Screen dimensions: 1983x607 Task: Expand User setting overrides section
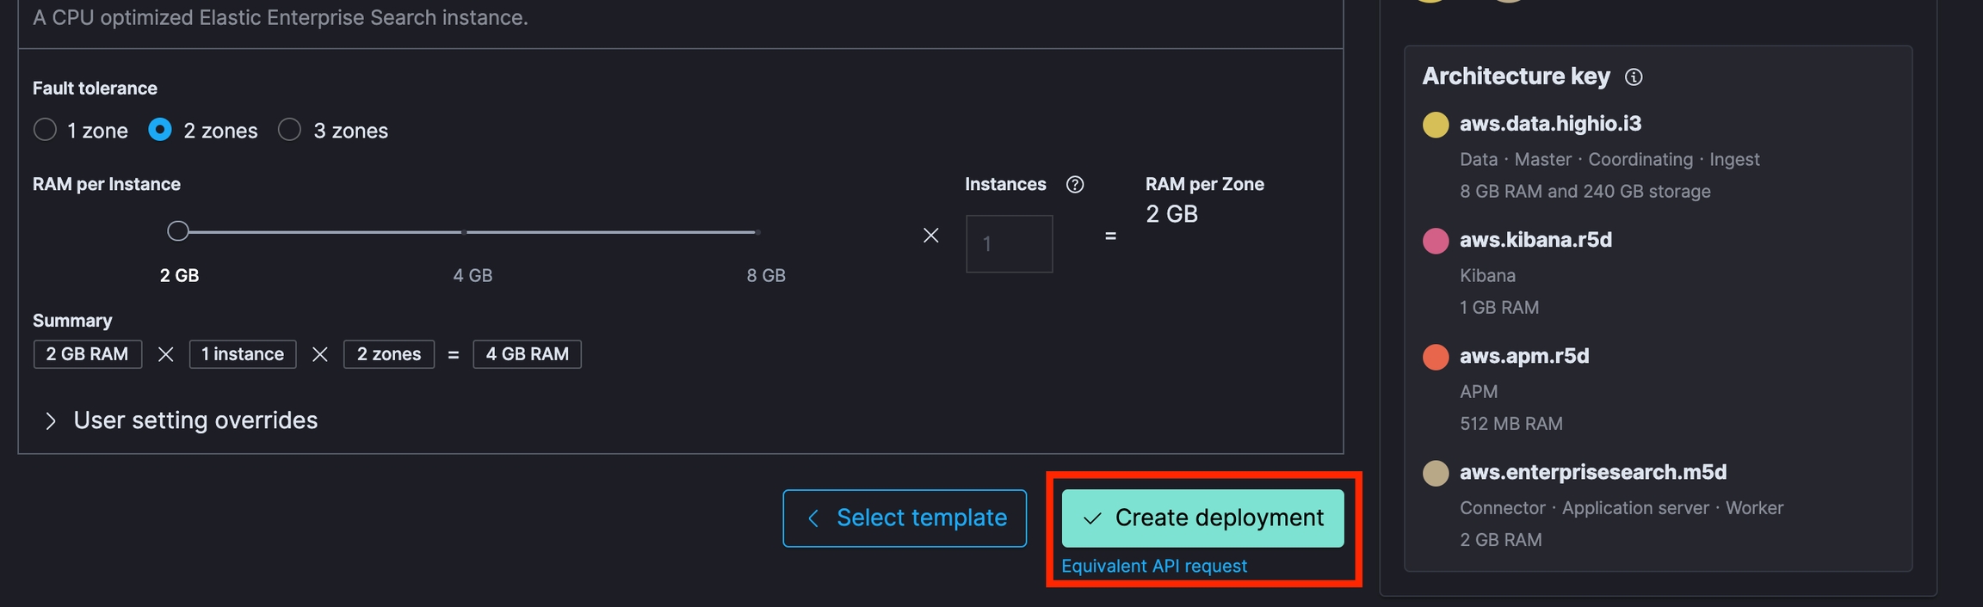pos(181,420)
